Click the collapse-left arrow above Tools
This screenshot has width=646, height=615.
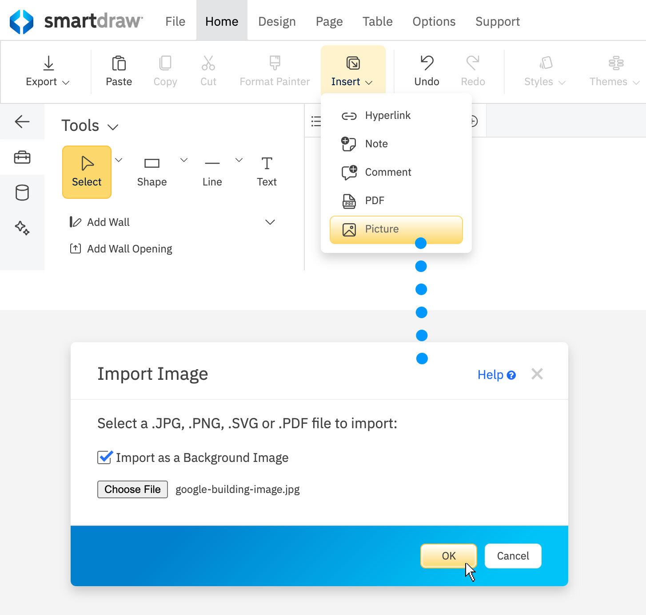point(22,122)
